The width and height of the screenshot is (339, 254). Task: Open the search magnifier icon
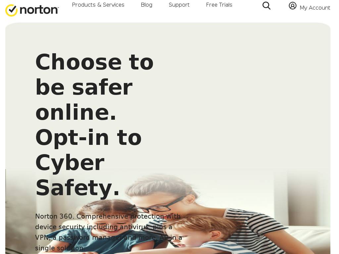(x=266, y=6)
